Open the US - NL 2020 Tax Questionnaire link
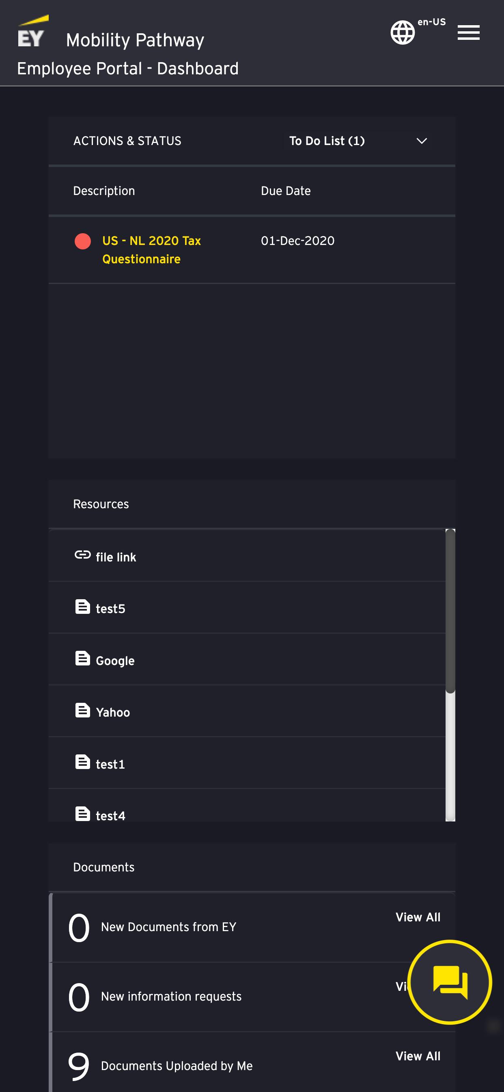The height and width of the screenshot is (1092, 504). [x=152, y=250]
